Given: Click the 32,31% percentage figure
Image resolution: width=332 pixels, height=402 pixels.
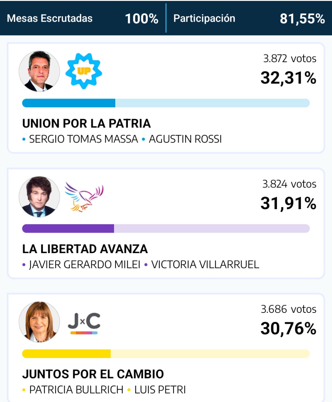Looking at the screenshot, I should click(288, 78).
